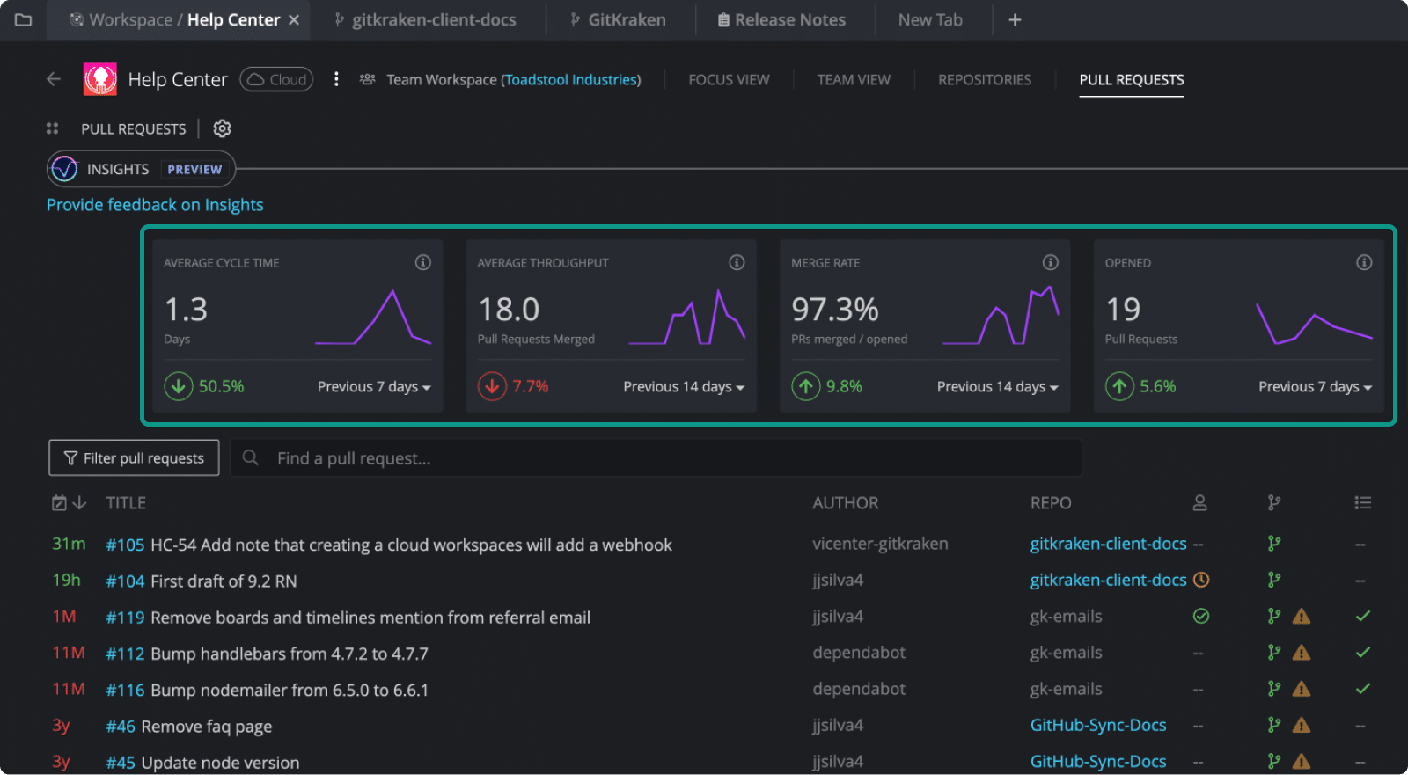Click the branch column header icon
1408x775 pixels.
1274,503
